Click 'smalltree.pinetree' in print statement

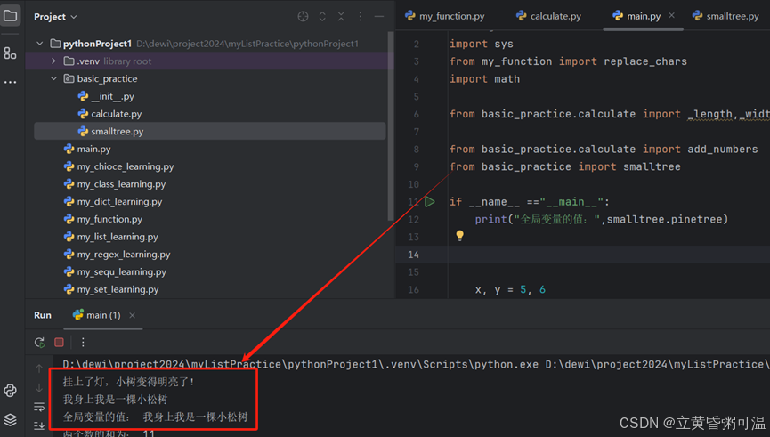664,220
